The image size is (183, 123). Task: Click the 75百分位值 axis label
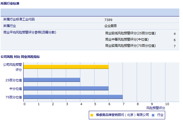click(x=14, y=97)
